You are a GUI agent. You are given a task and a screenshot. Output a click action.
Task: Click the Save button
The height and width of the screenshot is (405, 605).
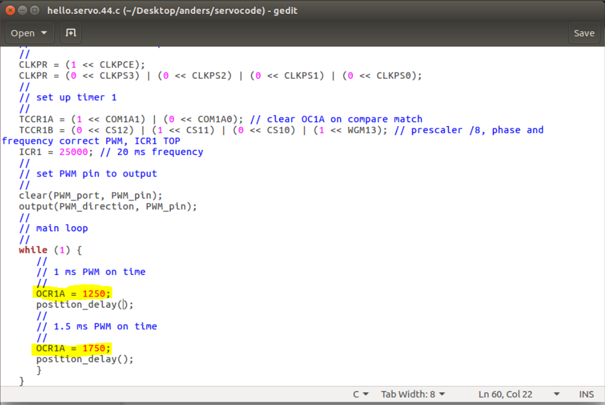point(584,33)
